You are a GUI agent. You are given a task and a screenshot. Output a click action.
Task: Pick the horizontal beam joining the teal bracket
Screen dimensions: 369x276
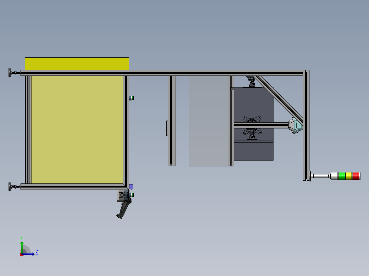pos(261,125)
